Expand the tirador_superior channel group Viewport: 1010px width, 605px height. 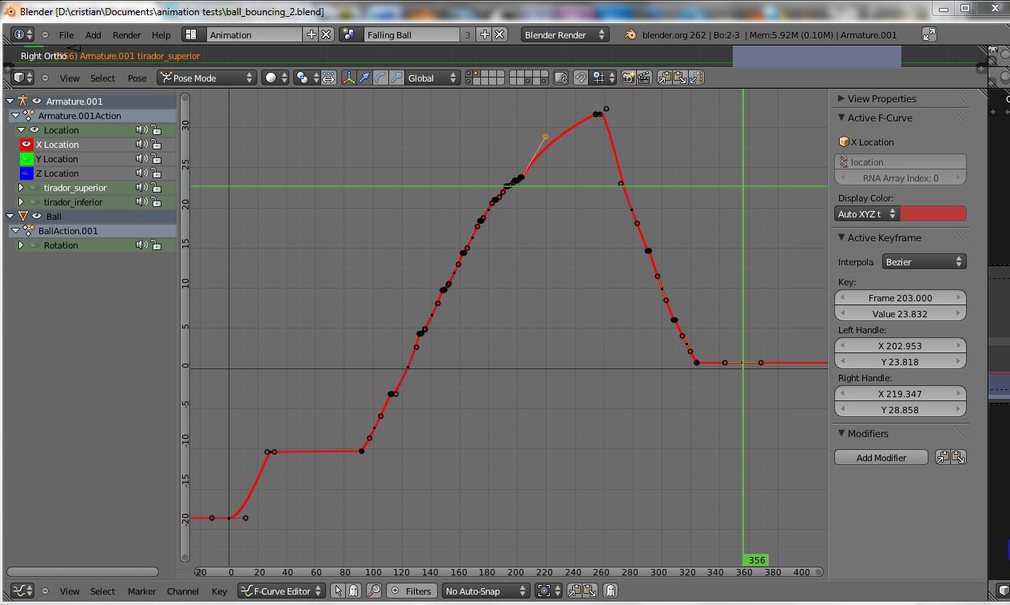coord(22,187)
